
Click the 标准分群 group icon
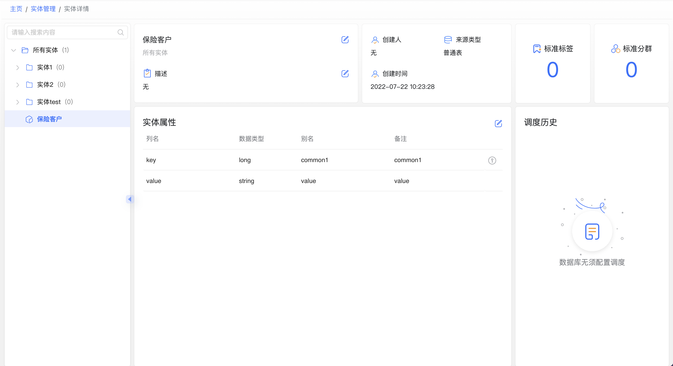pos(616,49)
